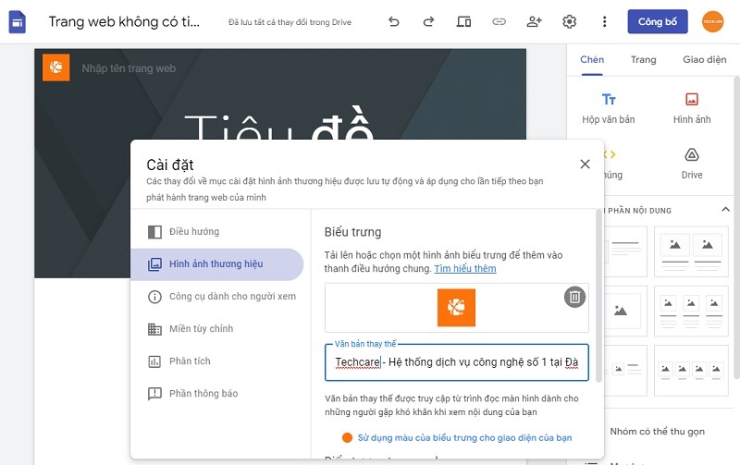Close the Cài đặt dialog
This screenshot has height=465, width=740.
point(585,165)
